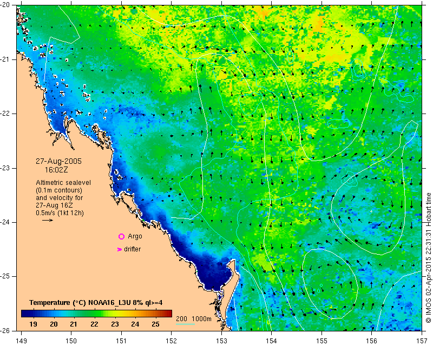Screen dimensions: 433x346
Task: Click the '16:02Z' time text
Action: click(x=56, y=170)
